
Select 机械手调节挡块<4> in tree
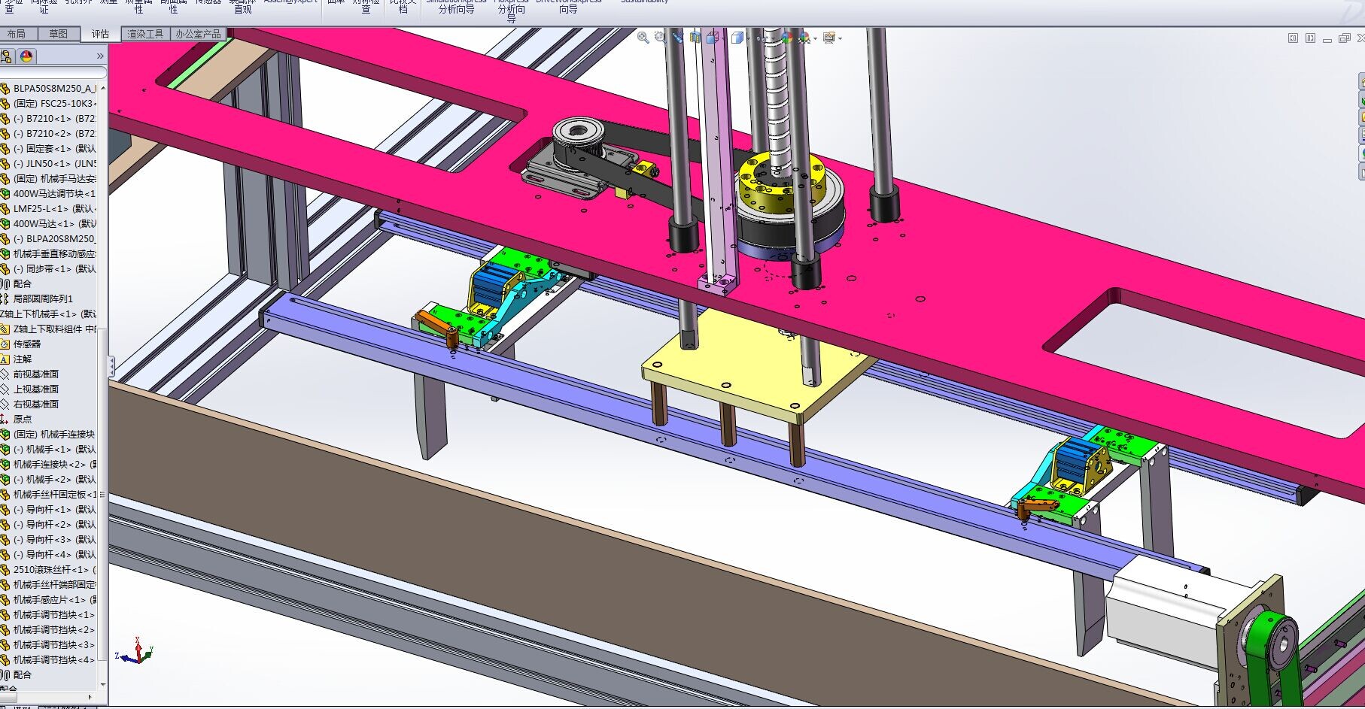point(54,659)
